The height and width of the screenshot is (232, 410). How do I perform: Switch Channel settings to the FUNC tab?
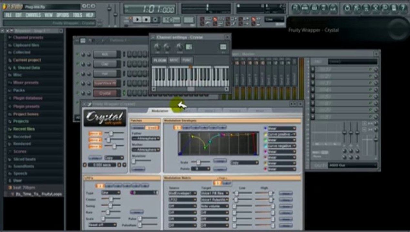187,60
